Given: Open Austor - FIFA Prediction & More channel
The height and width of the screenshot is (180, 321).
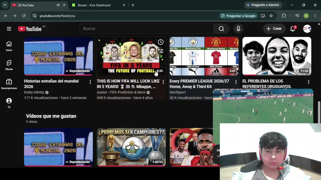Looking at the screenshot, I should point(121,92).
